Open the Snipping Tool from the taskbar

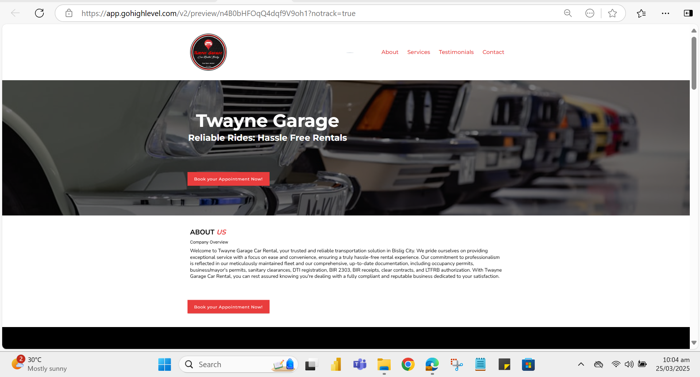point(456,364)
